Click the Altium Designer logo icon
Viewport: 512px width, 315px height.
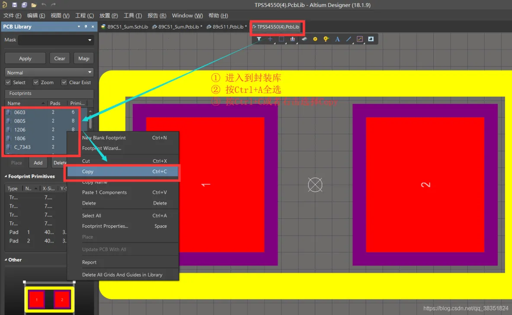5,5
